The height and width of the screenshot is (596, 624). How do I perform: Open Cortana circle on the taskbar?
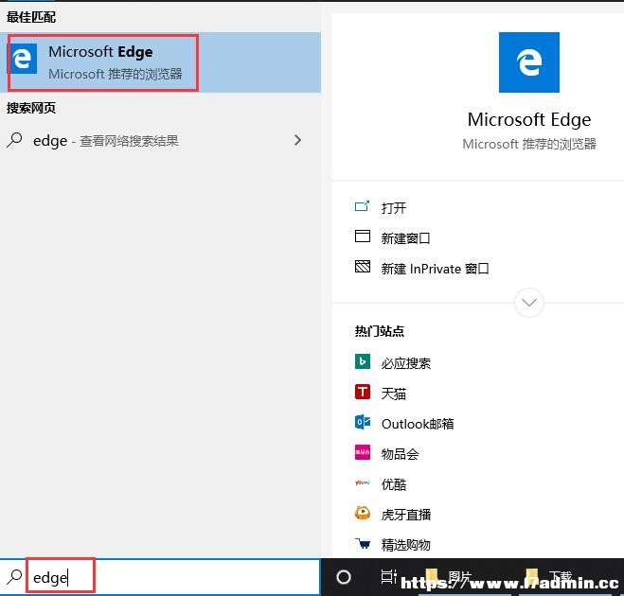click(344, 577)
